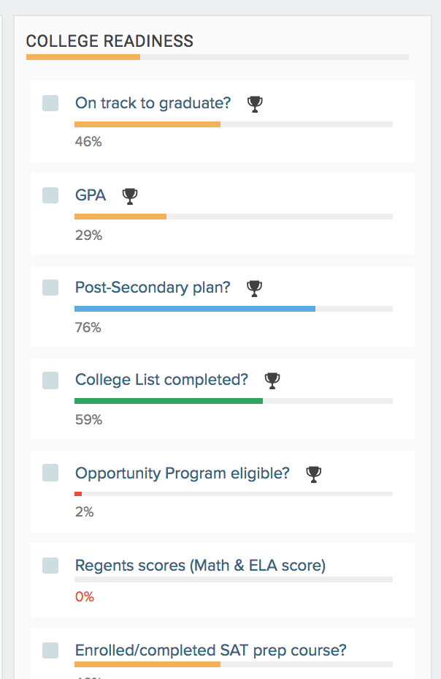Tick the Enrolled/completed SAT prep course checkbox
The height and width of the screenshot is (679, 441).
[x=50, y=650]
